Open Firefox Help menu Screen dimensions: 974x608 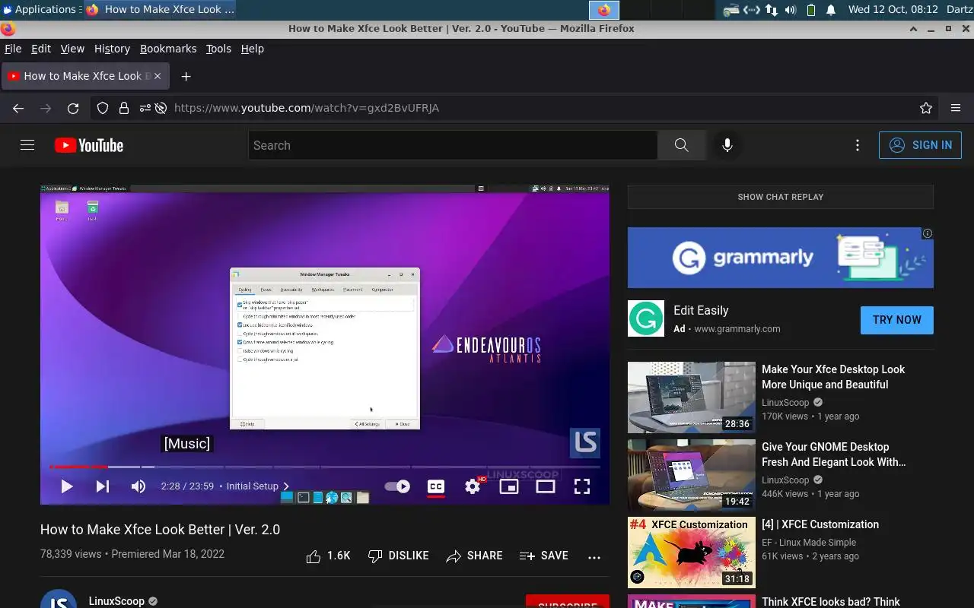coord(253,49)
